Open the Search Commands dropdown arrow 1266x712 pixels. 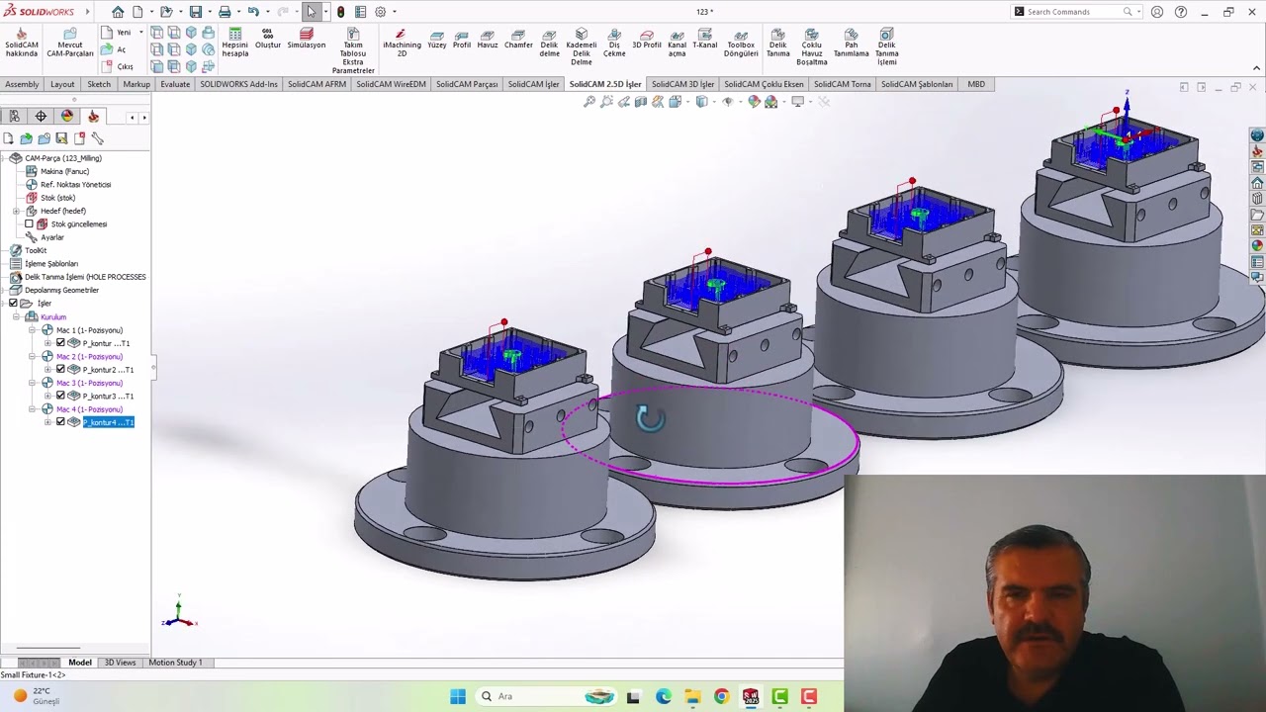click(1137, 12)
